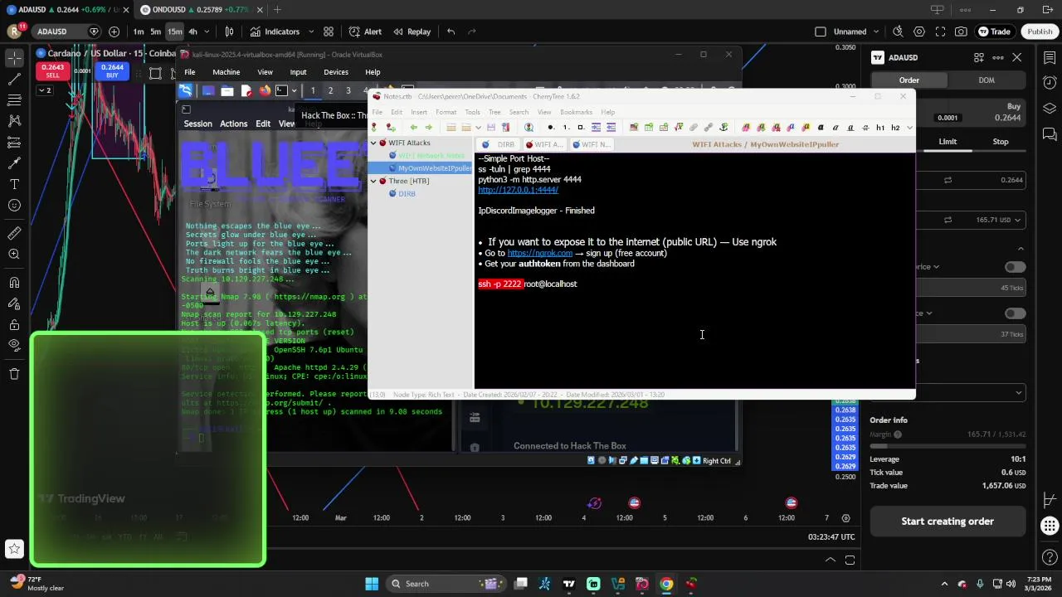This screenshot has height=597, width=1062.
Task: Open TradingView chart settings hexagon icon
Action: (919, 32)
